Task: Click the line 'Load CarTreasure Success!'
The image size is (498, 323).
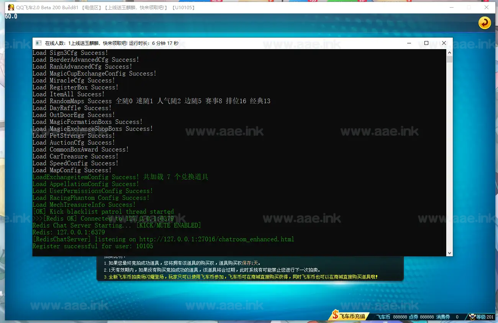Action: (75, 157)
